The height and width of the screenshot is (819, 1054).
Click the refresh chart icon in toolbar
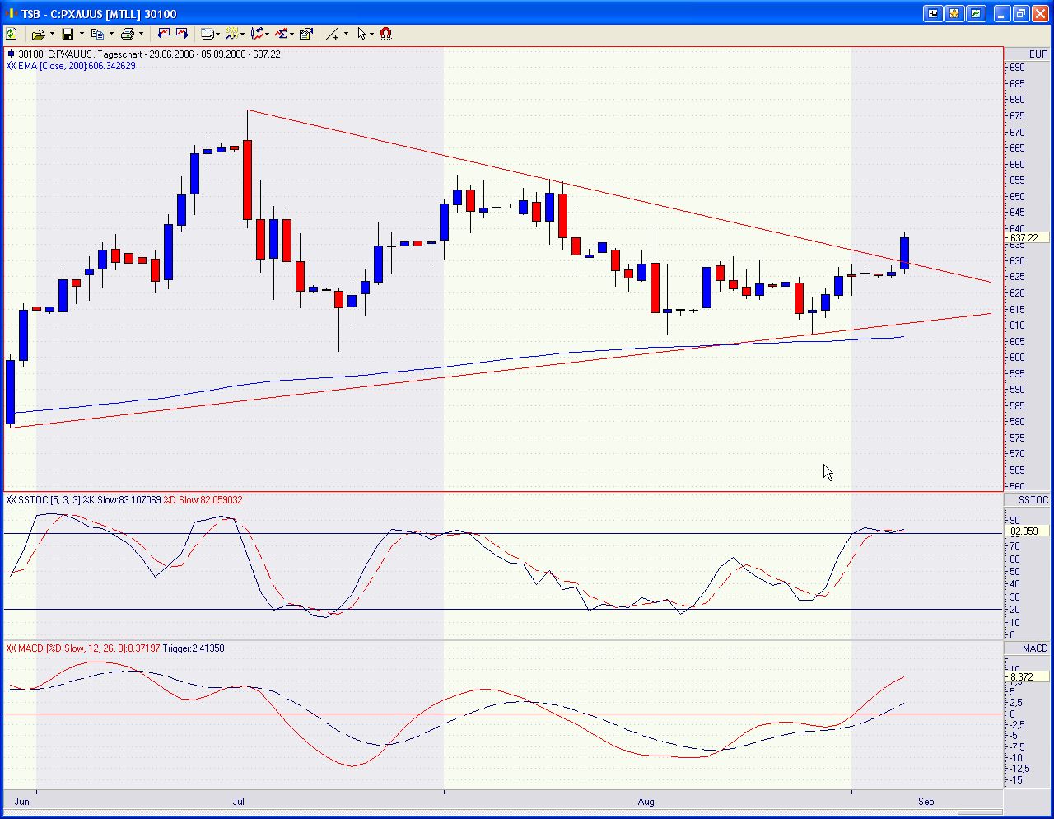12,34
